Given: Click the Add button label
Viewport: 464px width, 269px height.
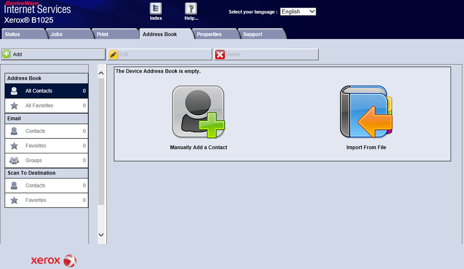Looking at the screenshot, I should pos(17,54).
